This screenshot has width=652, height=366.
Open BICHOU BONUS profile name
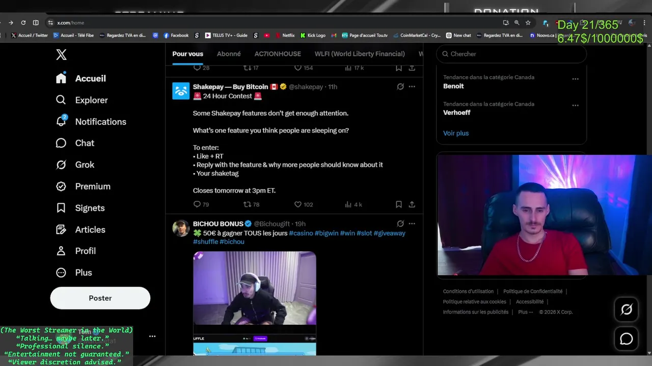tap(218, 224)
